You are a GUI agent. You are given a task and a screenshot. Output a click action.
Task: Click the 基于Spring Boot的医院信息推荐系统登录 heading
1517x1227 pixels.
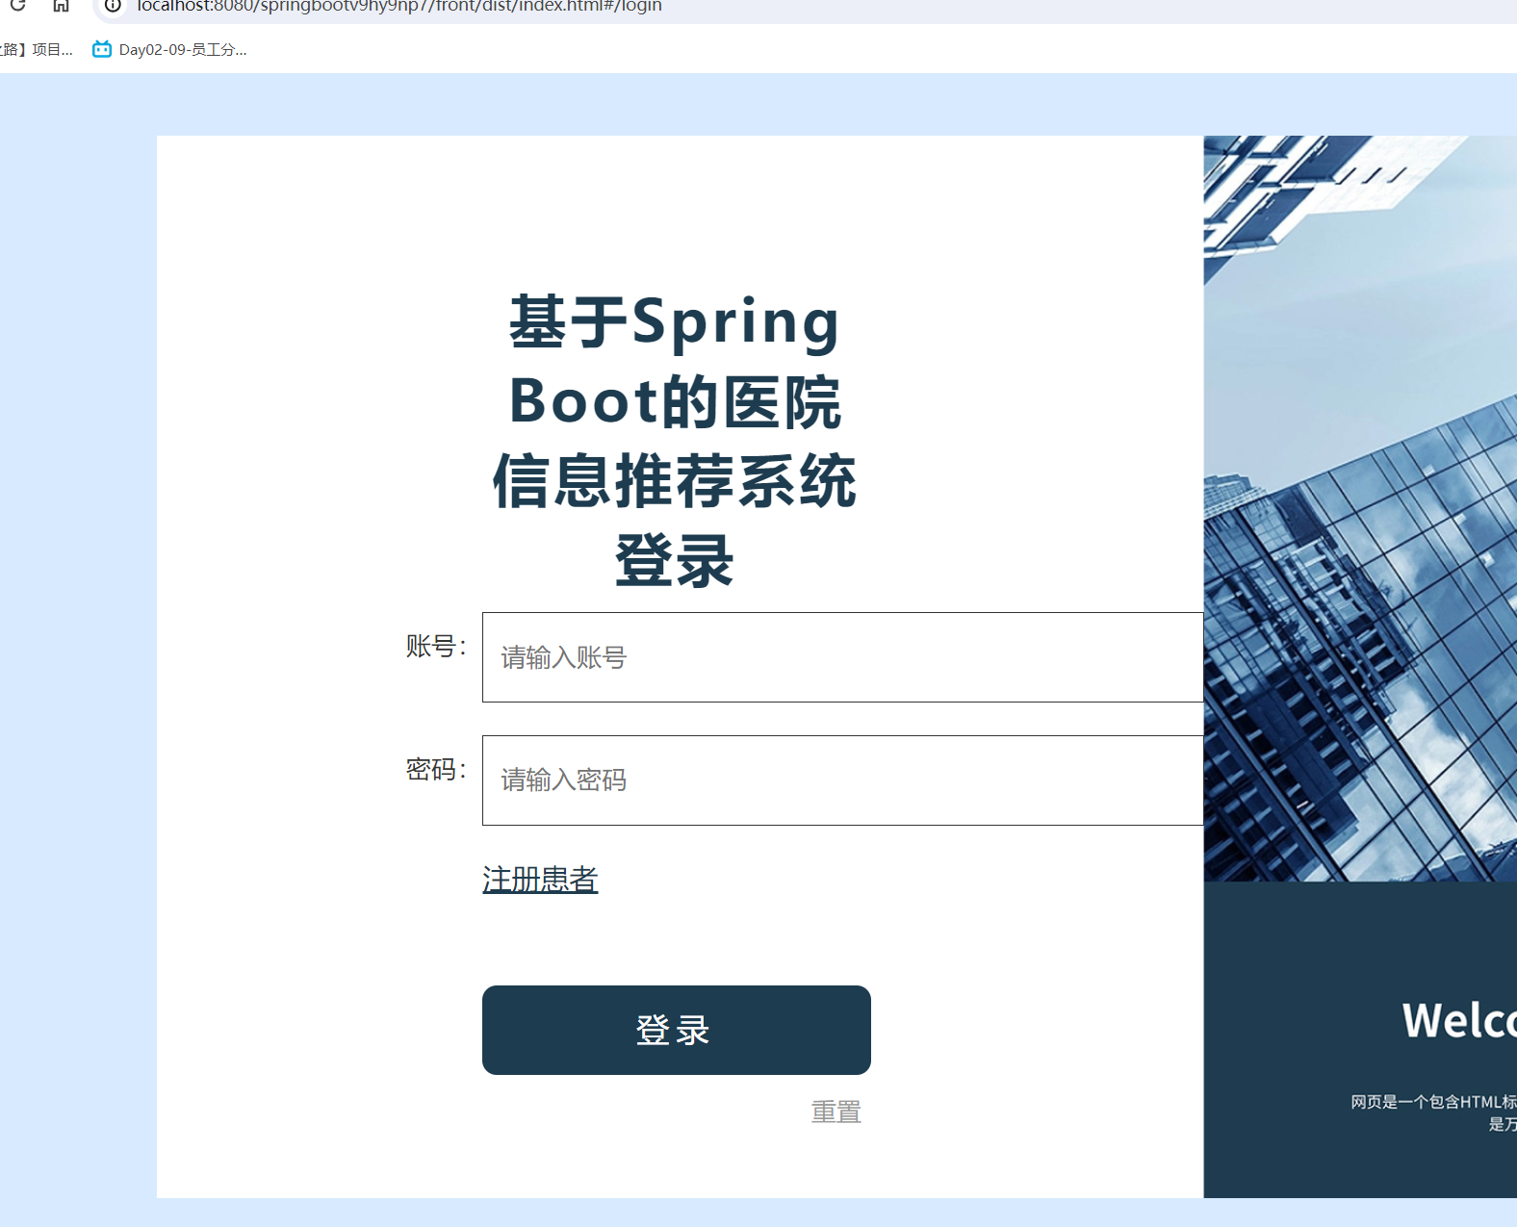pyautogui.click(x=675, y=441)
